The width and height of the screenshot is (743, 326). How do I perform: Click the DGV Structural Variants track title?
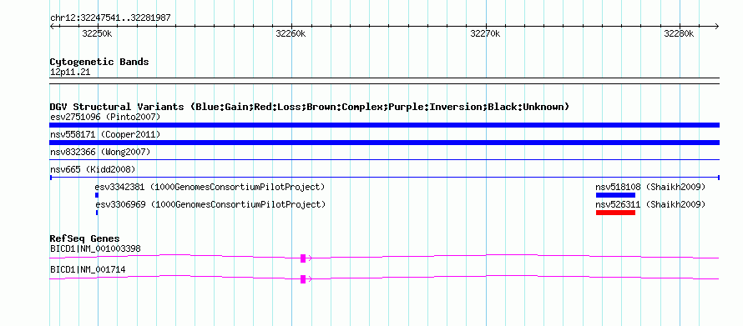[x=310, y=107]
